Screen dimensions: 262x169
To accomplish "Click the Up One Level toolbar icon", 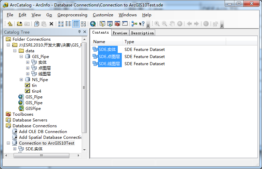I will (10, 24).
